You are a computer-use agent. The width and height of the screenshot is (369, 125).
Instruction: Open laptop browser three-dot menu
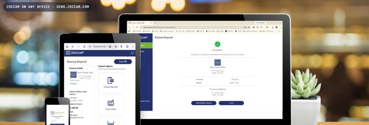[280, 27]
